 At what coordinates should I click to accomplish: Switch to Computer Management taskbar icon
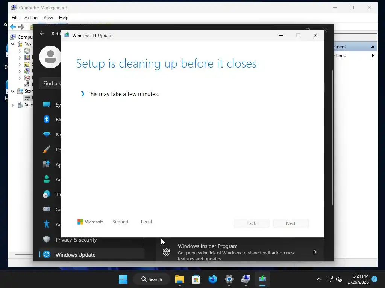pyautogui.click(x=246, y=279)
